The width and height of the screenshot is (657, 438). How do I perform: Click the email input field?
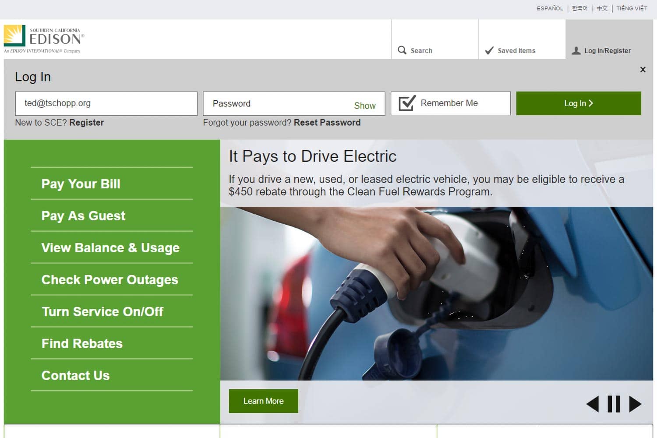(x=106, y=103)
